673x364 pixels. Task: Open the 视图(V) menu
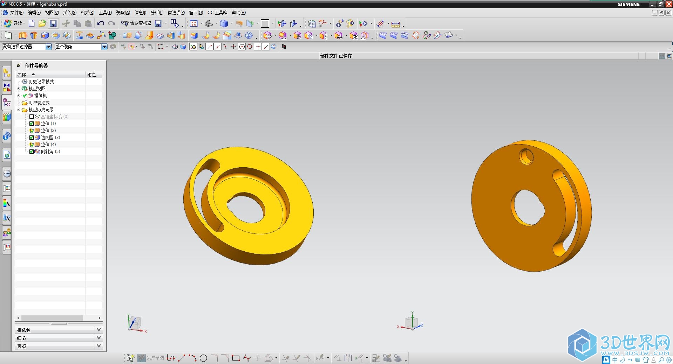(52, 13)
